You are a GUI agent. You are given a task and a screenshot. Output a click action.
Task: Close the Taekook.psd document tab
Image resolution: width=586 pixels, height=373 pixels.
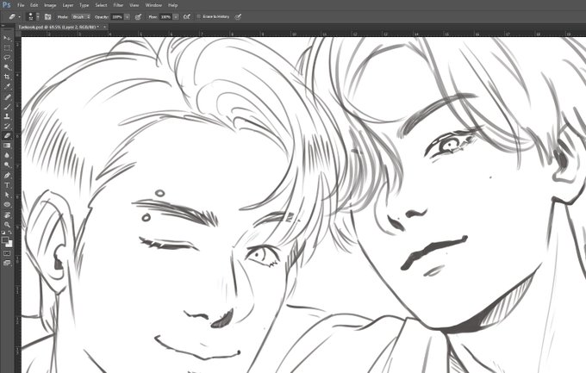point(104,27)
